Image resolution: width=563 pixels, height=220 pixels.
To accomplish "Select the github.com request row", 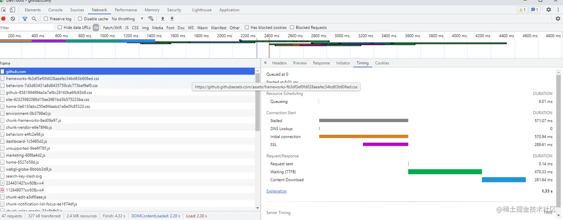I will (127, 71).
